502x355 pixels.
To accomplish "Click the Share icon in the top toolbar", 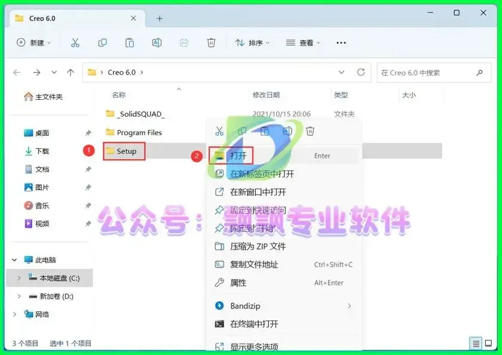I will tap(184, 42).
